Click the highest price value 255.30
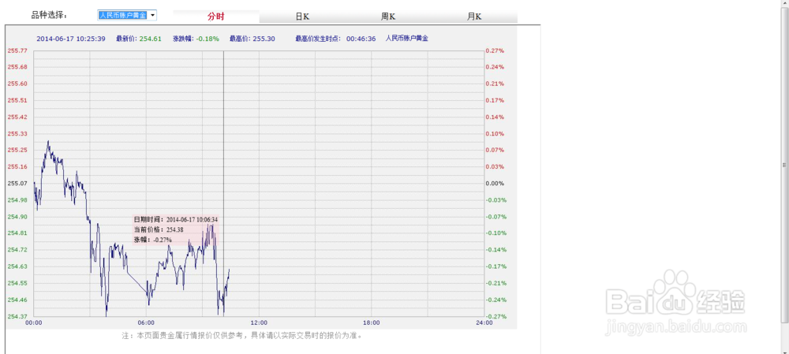789x354 pixels. tap(264, 38)
